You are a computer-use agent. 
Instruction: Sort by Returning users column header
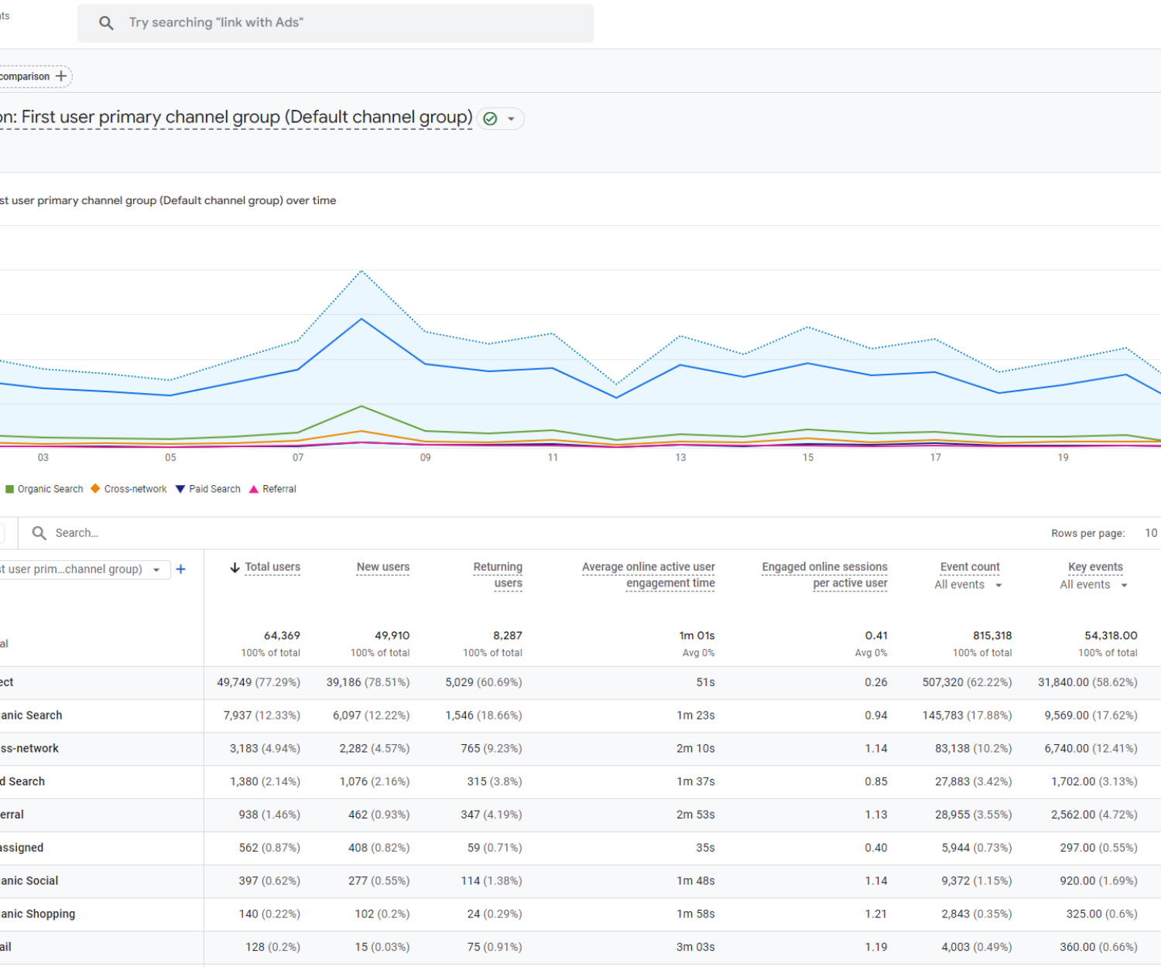(498, 575)
